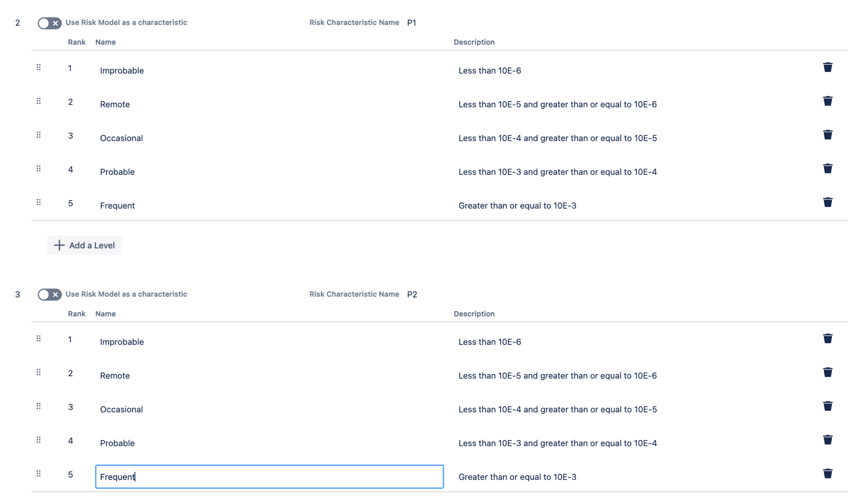Viewport: 860px width, 504px height.
Task: Edit the P2 Risk Characteristic Name field
Action: (412, 294)
